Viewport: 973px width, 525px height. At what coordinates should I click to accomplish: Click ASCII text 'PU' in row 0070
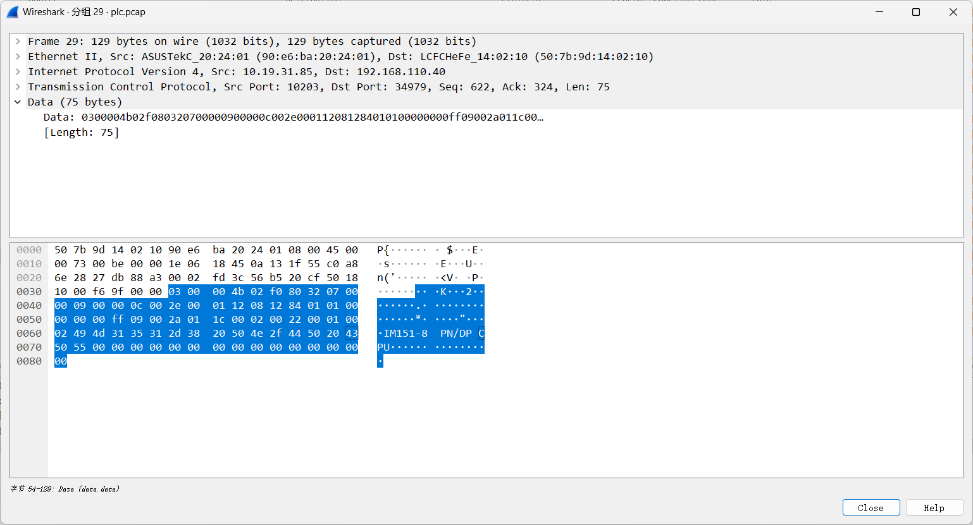click(x=383, y=347)
